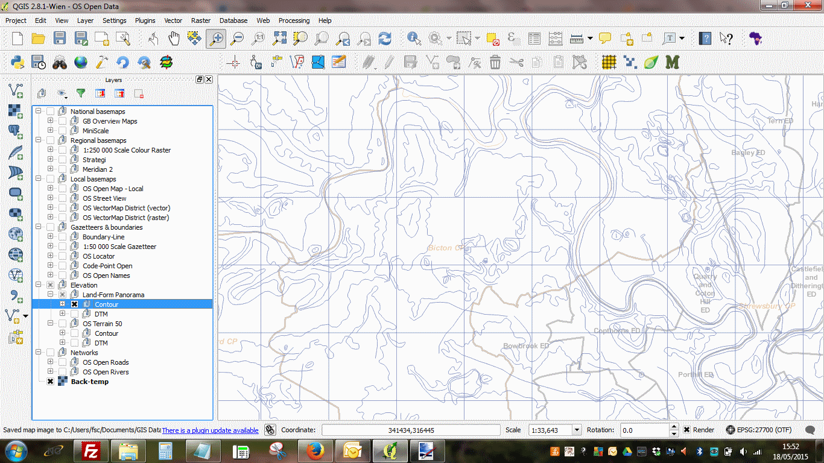Collapse the Local basemaps group
Viewport: 824px width, 463px height.
(x=38, y=179)
